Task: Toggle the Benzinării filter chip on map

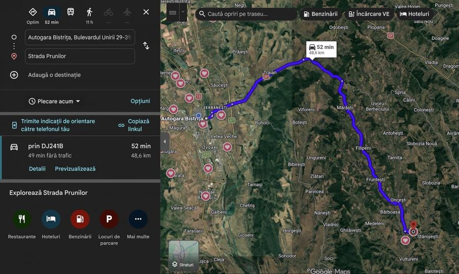Action: click(x=321, y=14)
